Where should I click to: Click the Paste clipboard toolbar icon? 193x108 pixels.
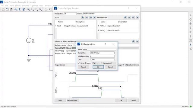pos(24,9)
